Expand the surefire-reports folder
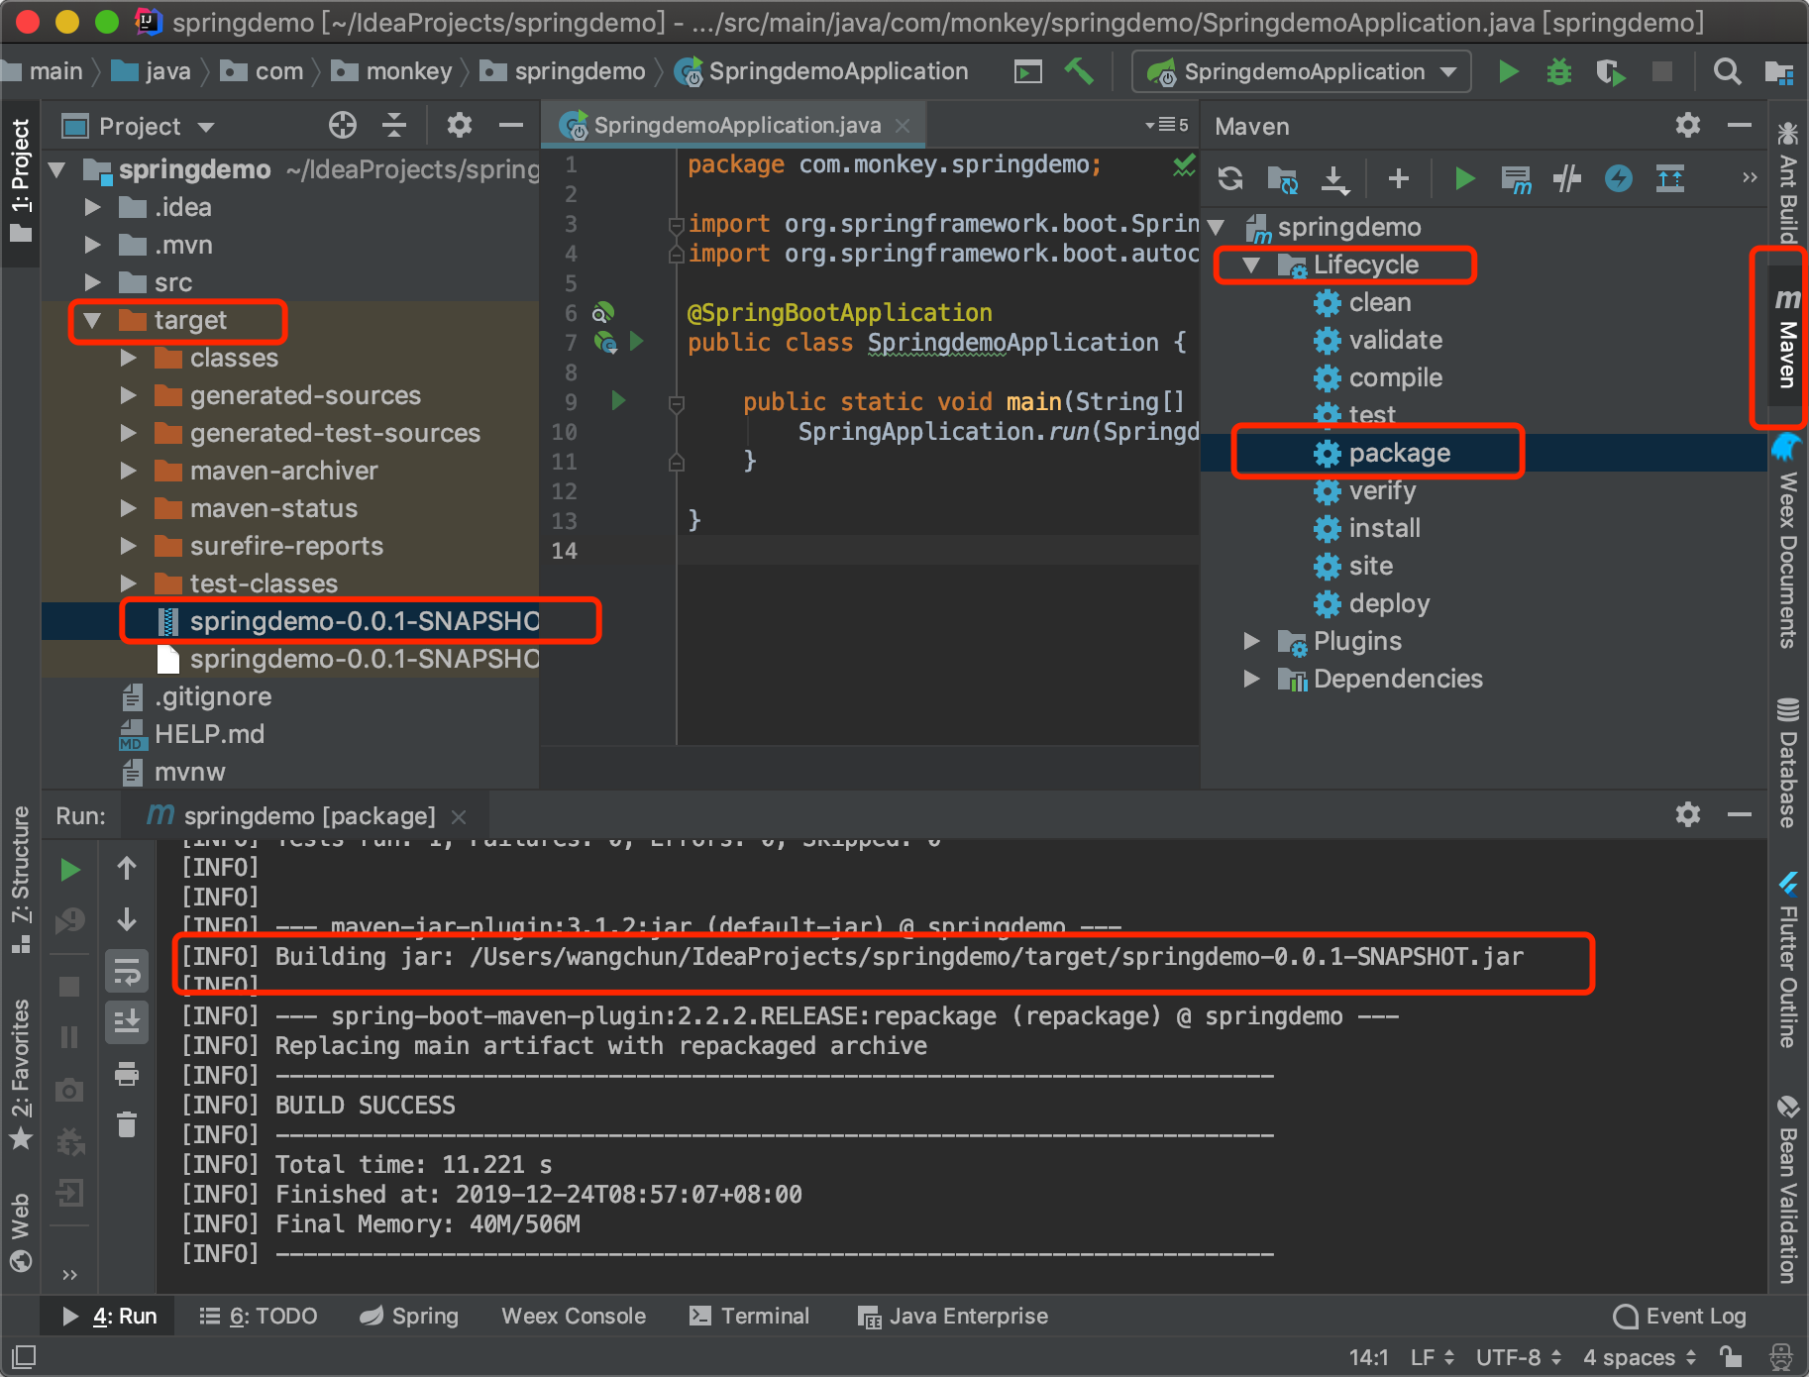 (x=128, y=546)
